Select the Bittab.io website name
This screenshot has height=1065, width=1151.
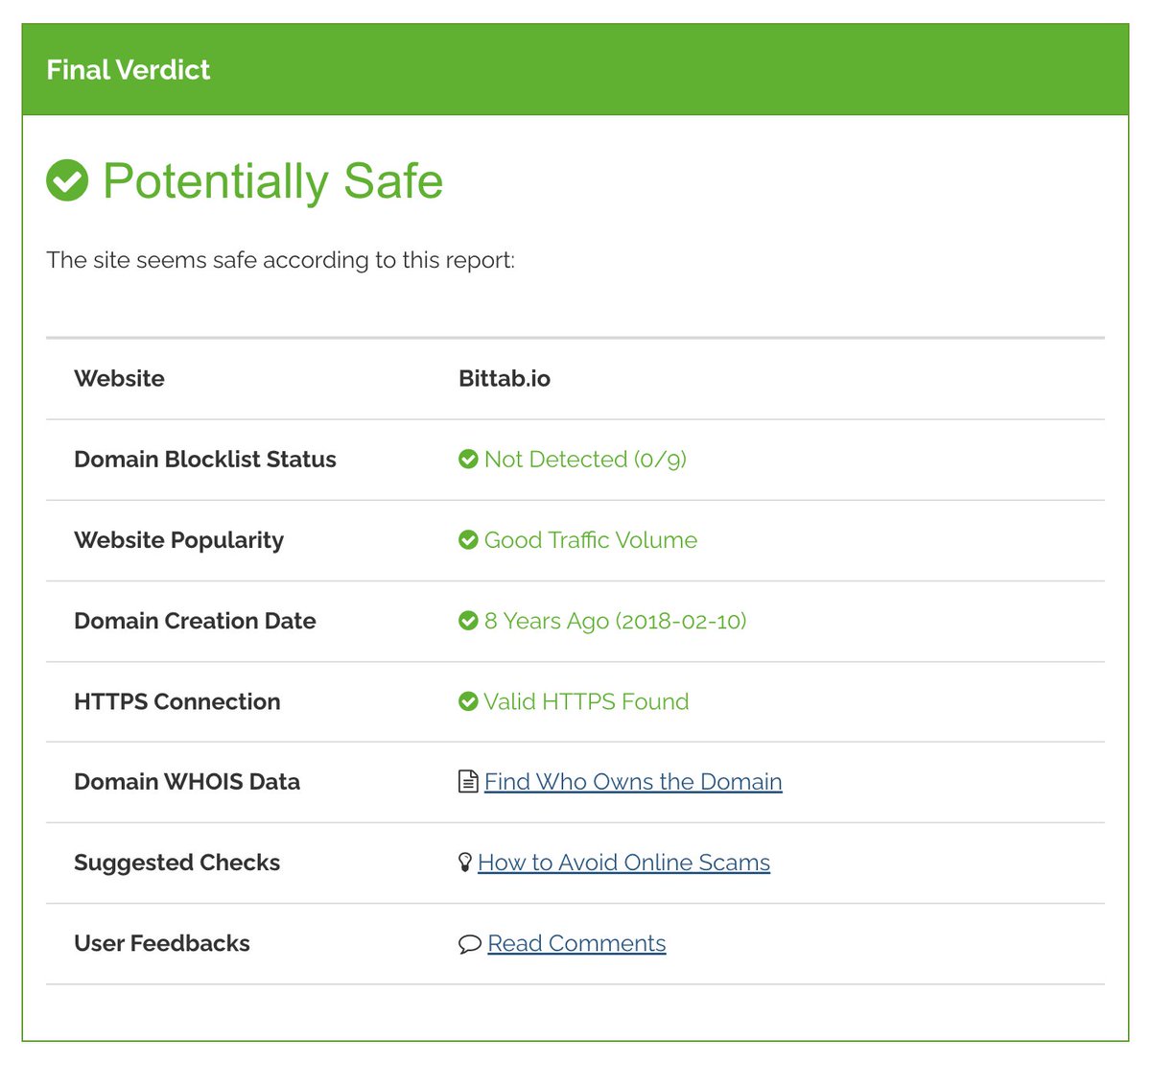(x=504, y=378)
